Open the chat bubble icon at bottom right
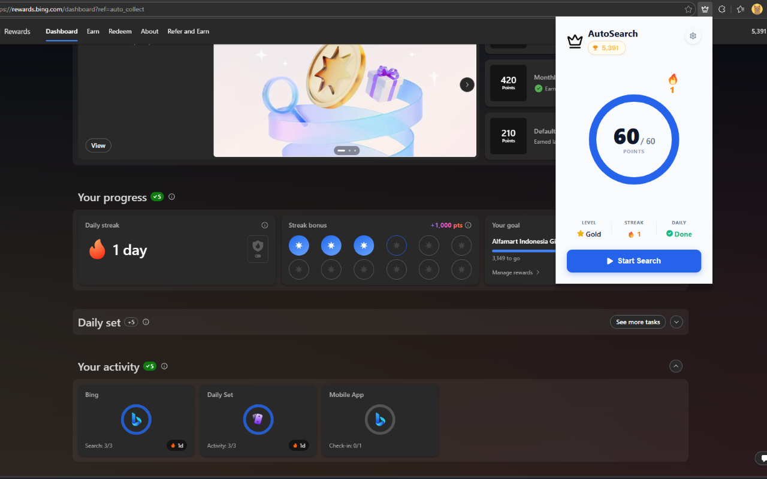 [762, 459]
